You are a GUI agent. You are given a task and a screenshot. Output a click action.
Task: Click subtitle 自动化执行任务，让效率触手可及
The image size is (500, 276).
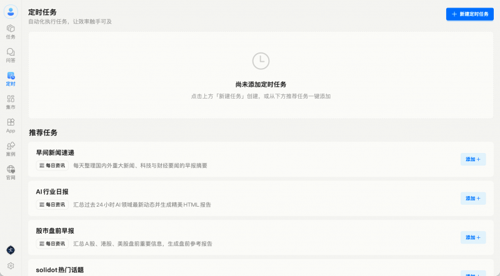pyautogui.click(x=70, y=22)
